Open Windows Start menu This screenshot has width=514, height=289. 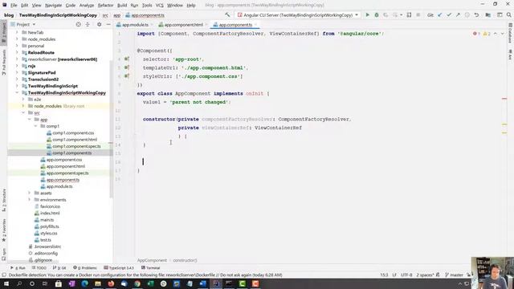[x=6, y=283]
